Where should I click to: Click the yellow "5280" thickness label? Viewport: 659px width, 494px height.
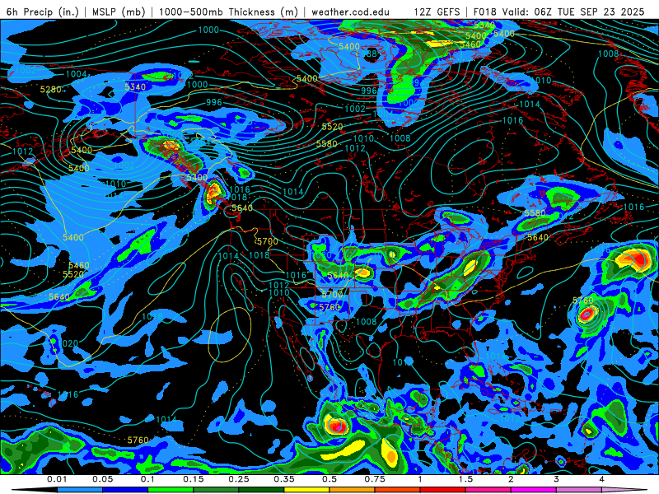pos(51,90)
